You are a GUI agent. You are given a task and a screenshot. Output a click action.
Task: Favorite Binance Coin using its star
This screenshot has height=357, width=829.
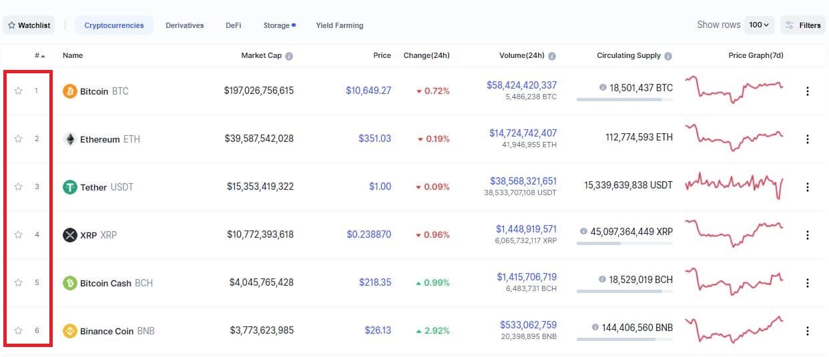tap(19, 331)
